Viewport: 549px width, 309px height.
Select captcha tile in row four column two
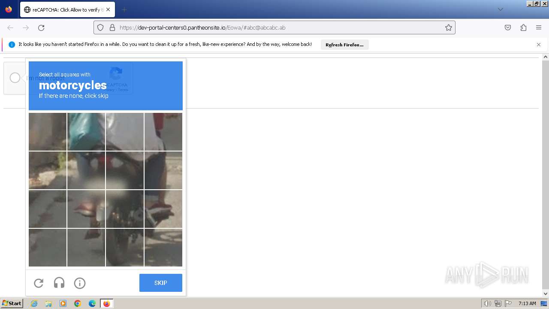[86, 248]
